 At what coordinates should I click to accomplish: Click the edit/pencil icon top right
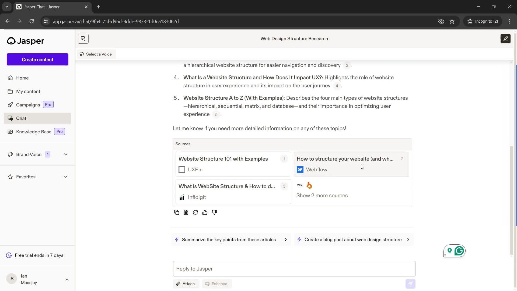(x=506, y=38)
